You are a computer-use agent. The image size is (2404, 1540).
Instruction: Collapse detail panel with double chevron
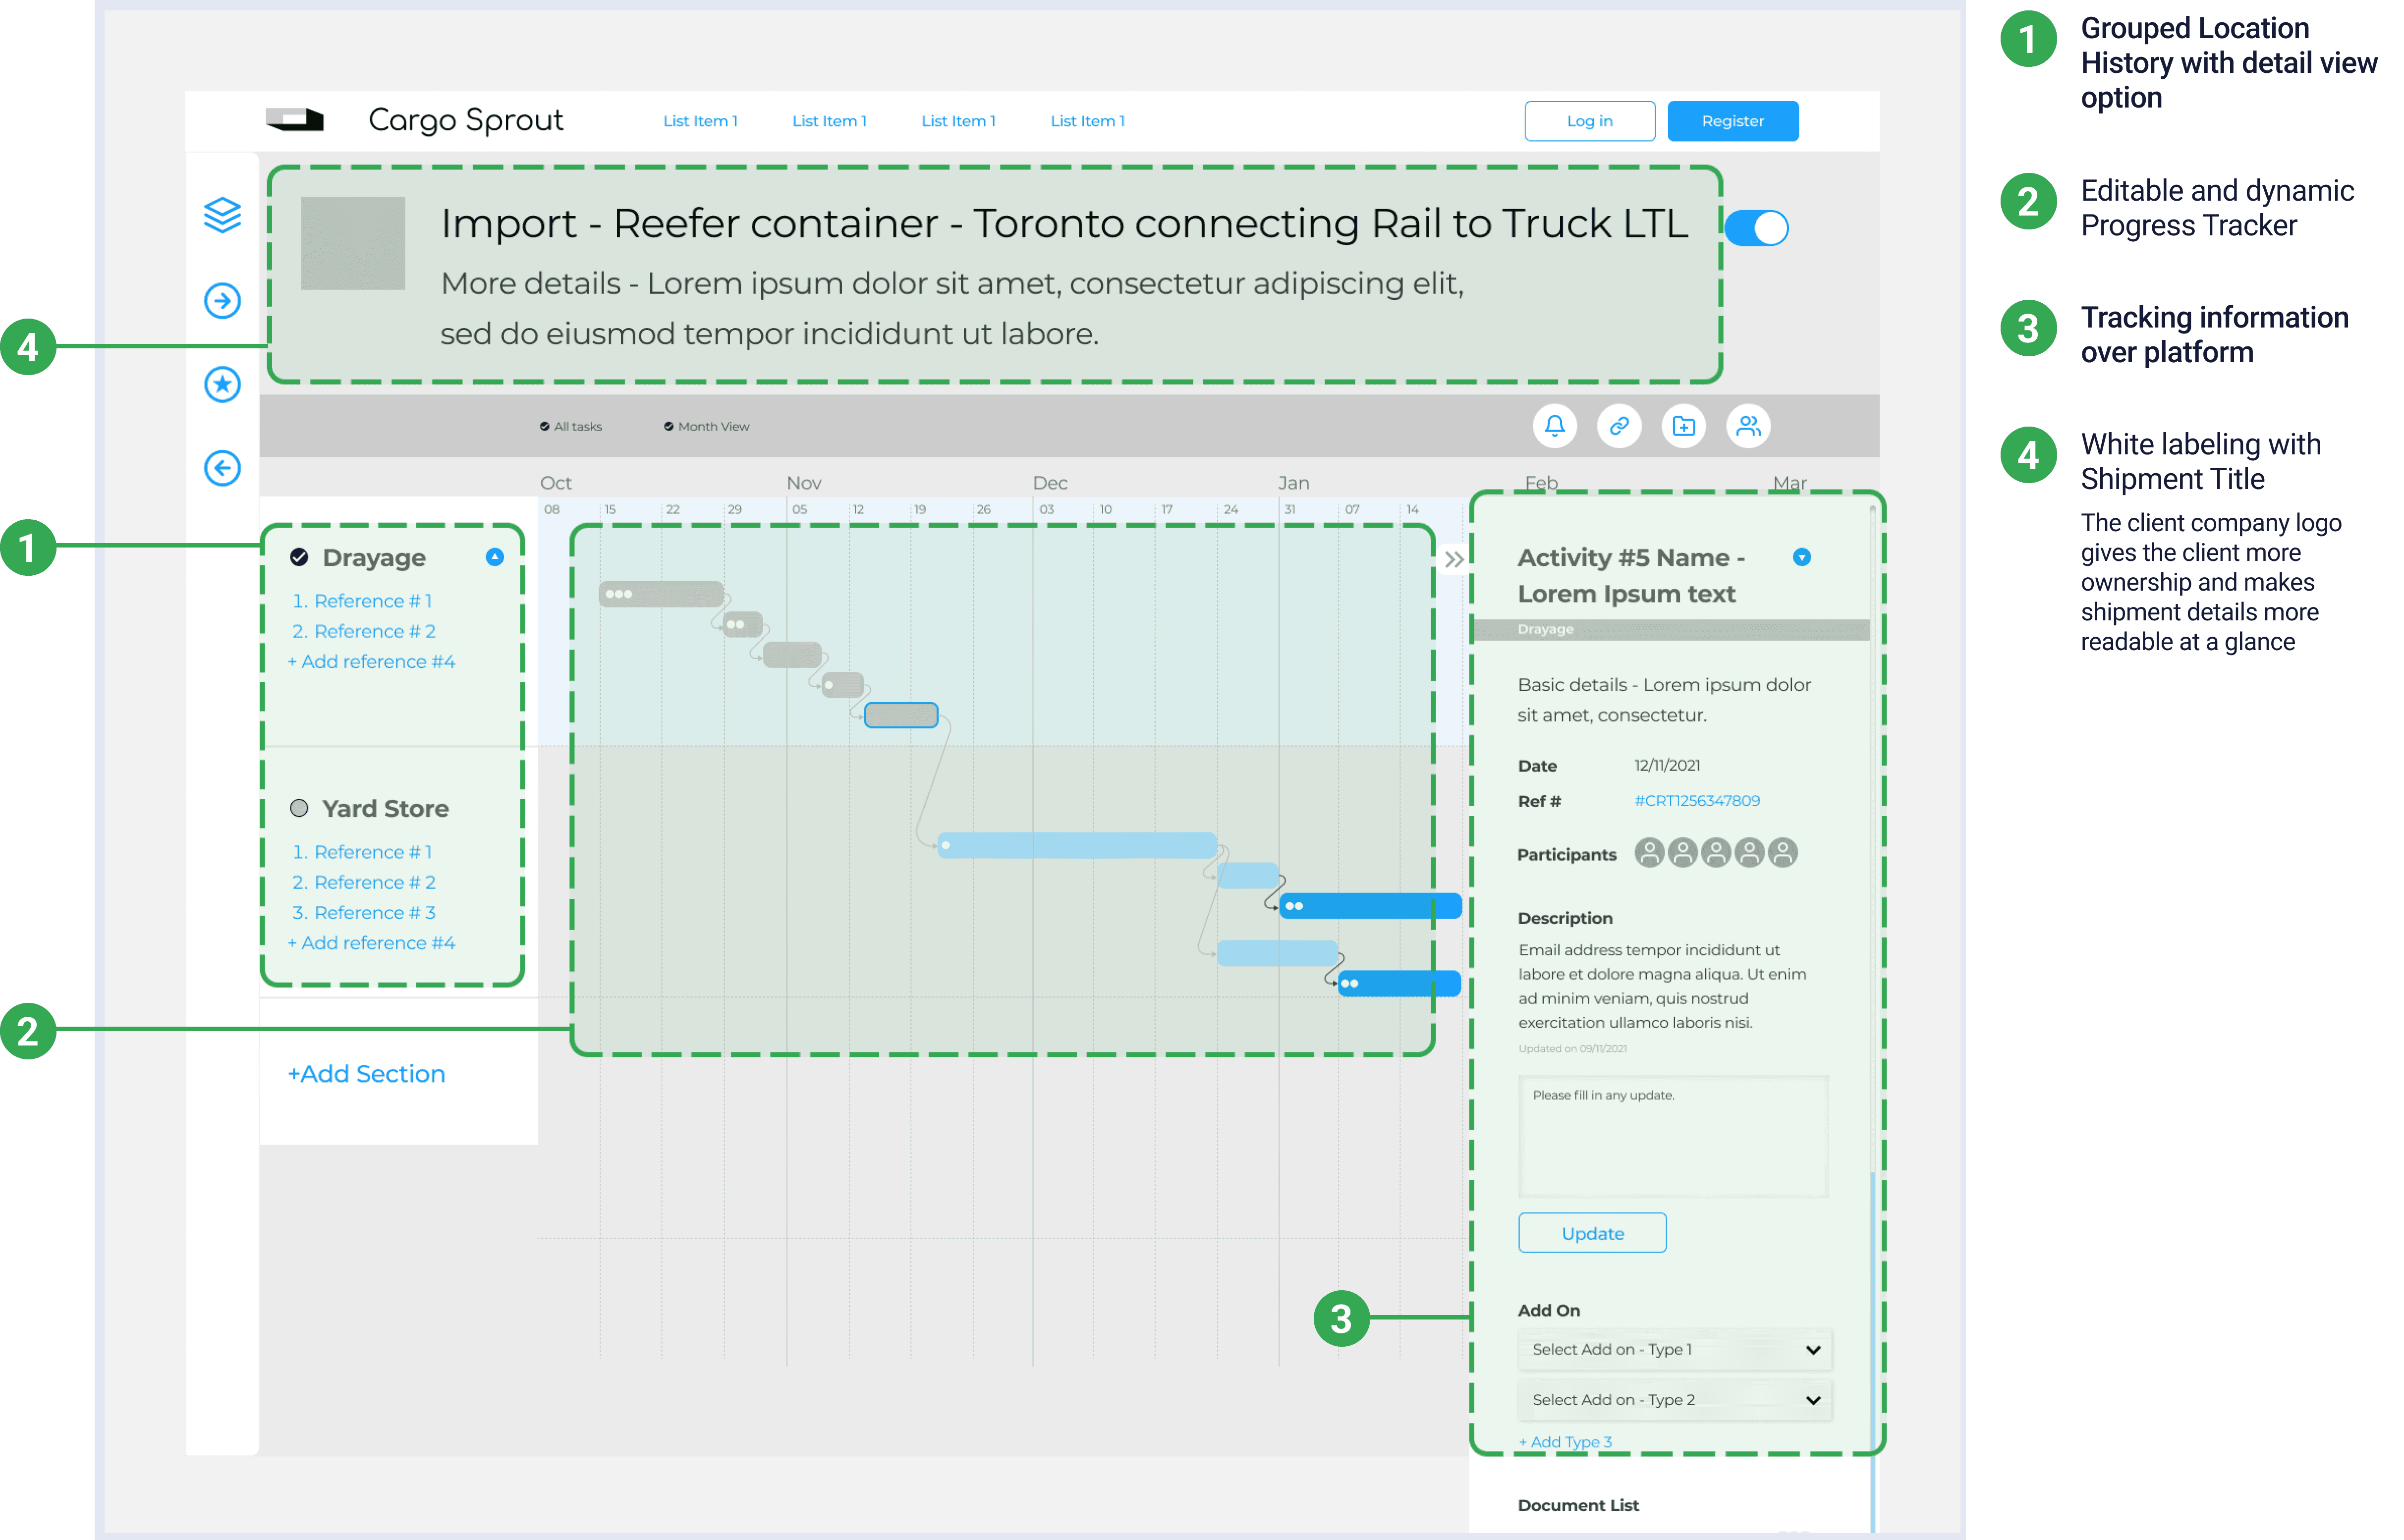(x=1454, y=559)
